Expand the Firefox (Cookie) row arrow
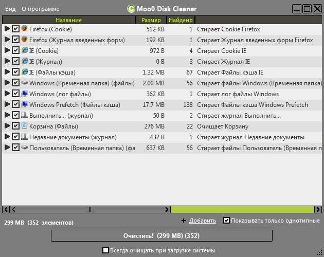This screenshot has width=324, height=257. (x=7, y=28)
